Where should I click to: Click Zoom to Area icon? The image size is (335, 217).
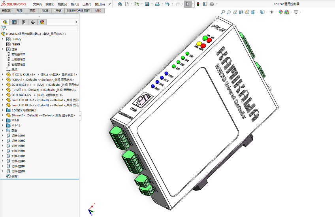pyautogui.click(x=229, y=12)
